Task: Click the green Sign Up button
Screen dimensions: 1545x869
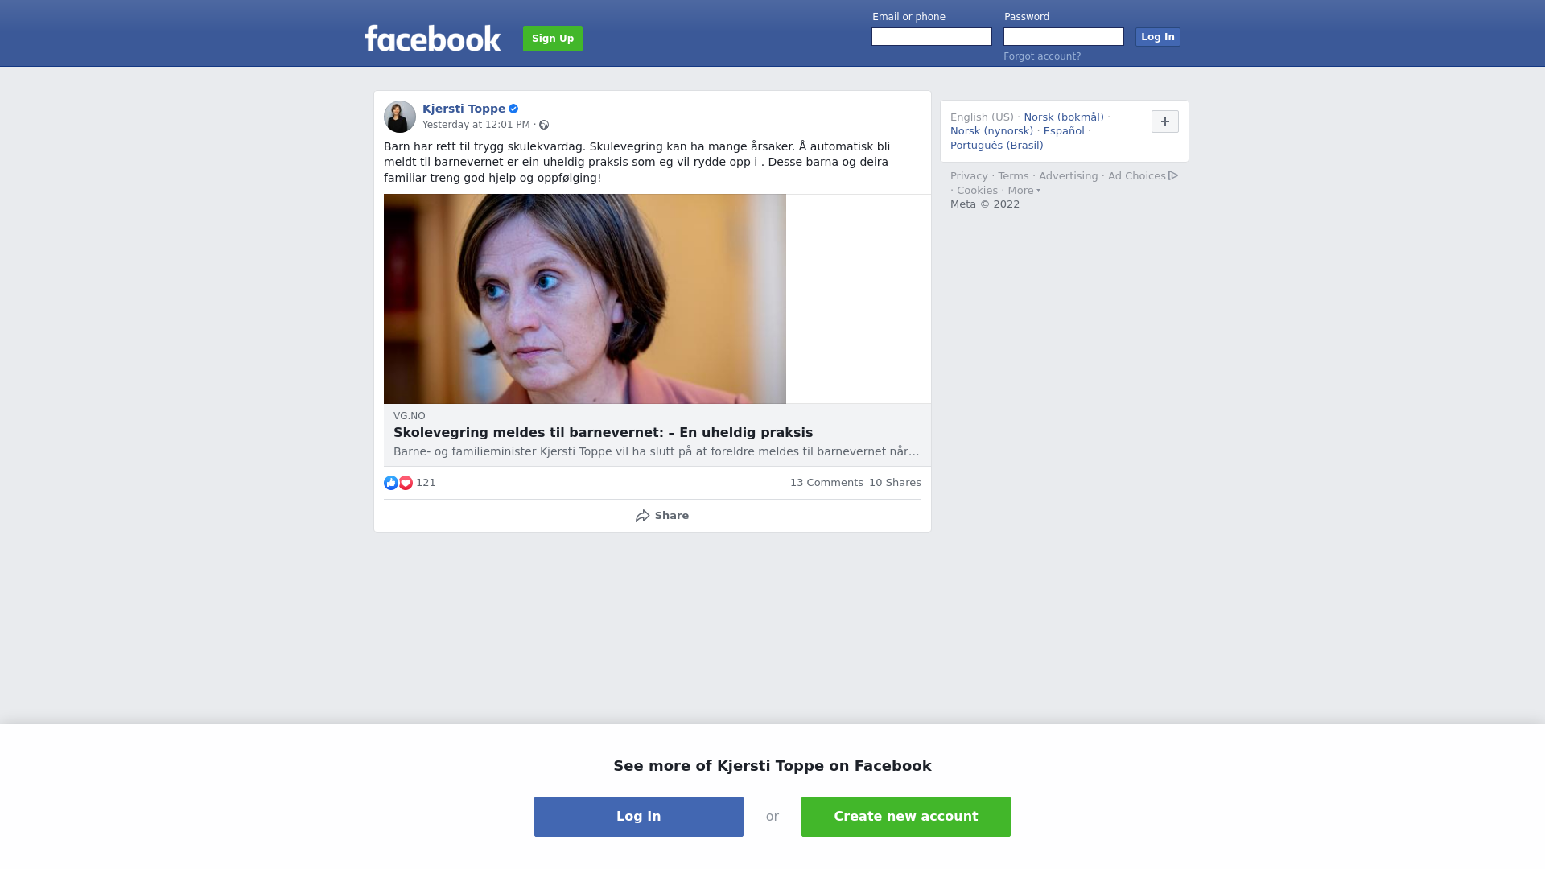Action: point(553,39)
